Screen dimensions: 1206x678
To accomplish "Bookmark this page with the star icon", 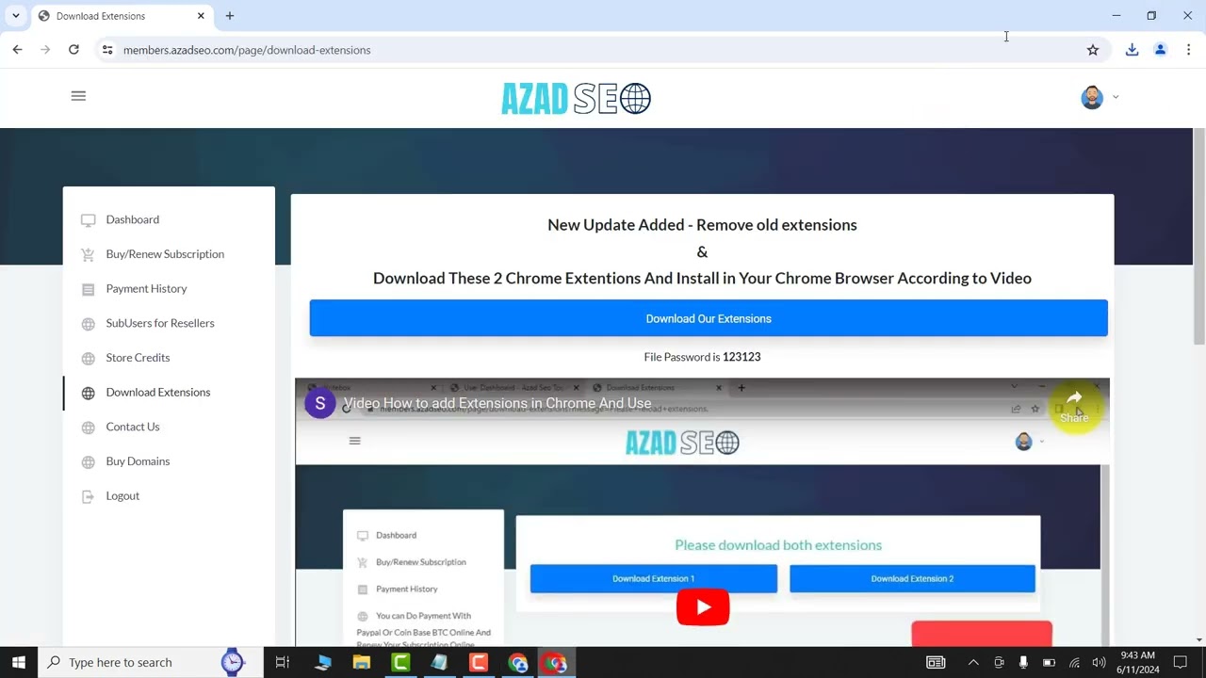I will [x=1093, y=50].
